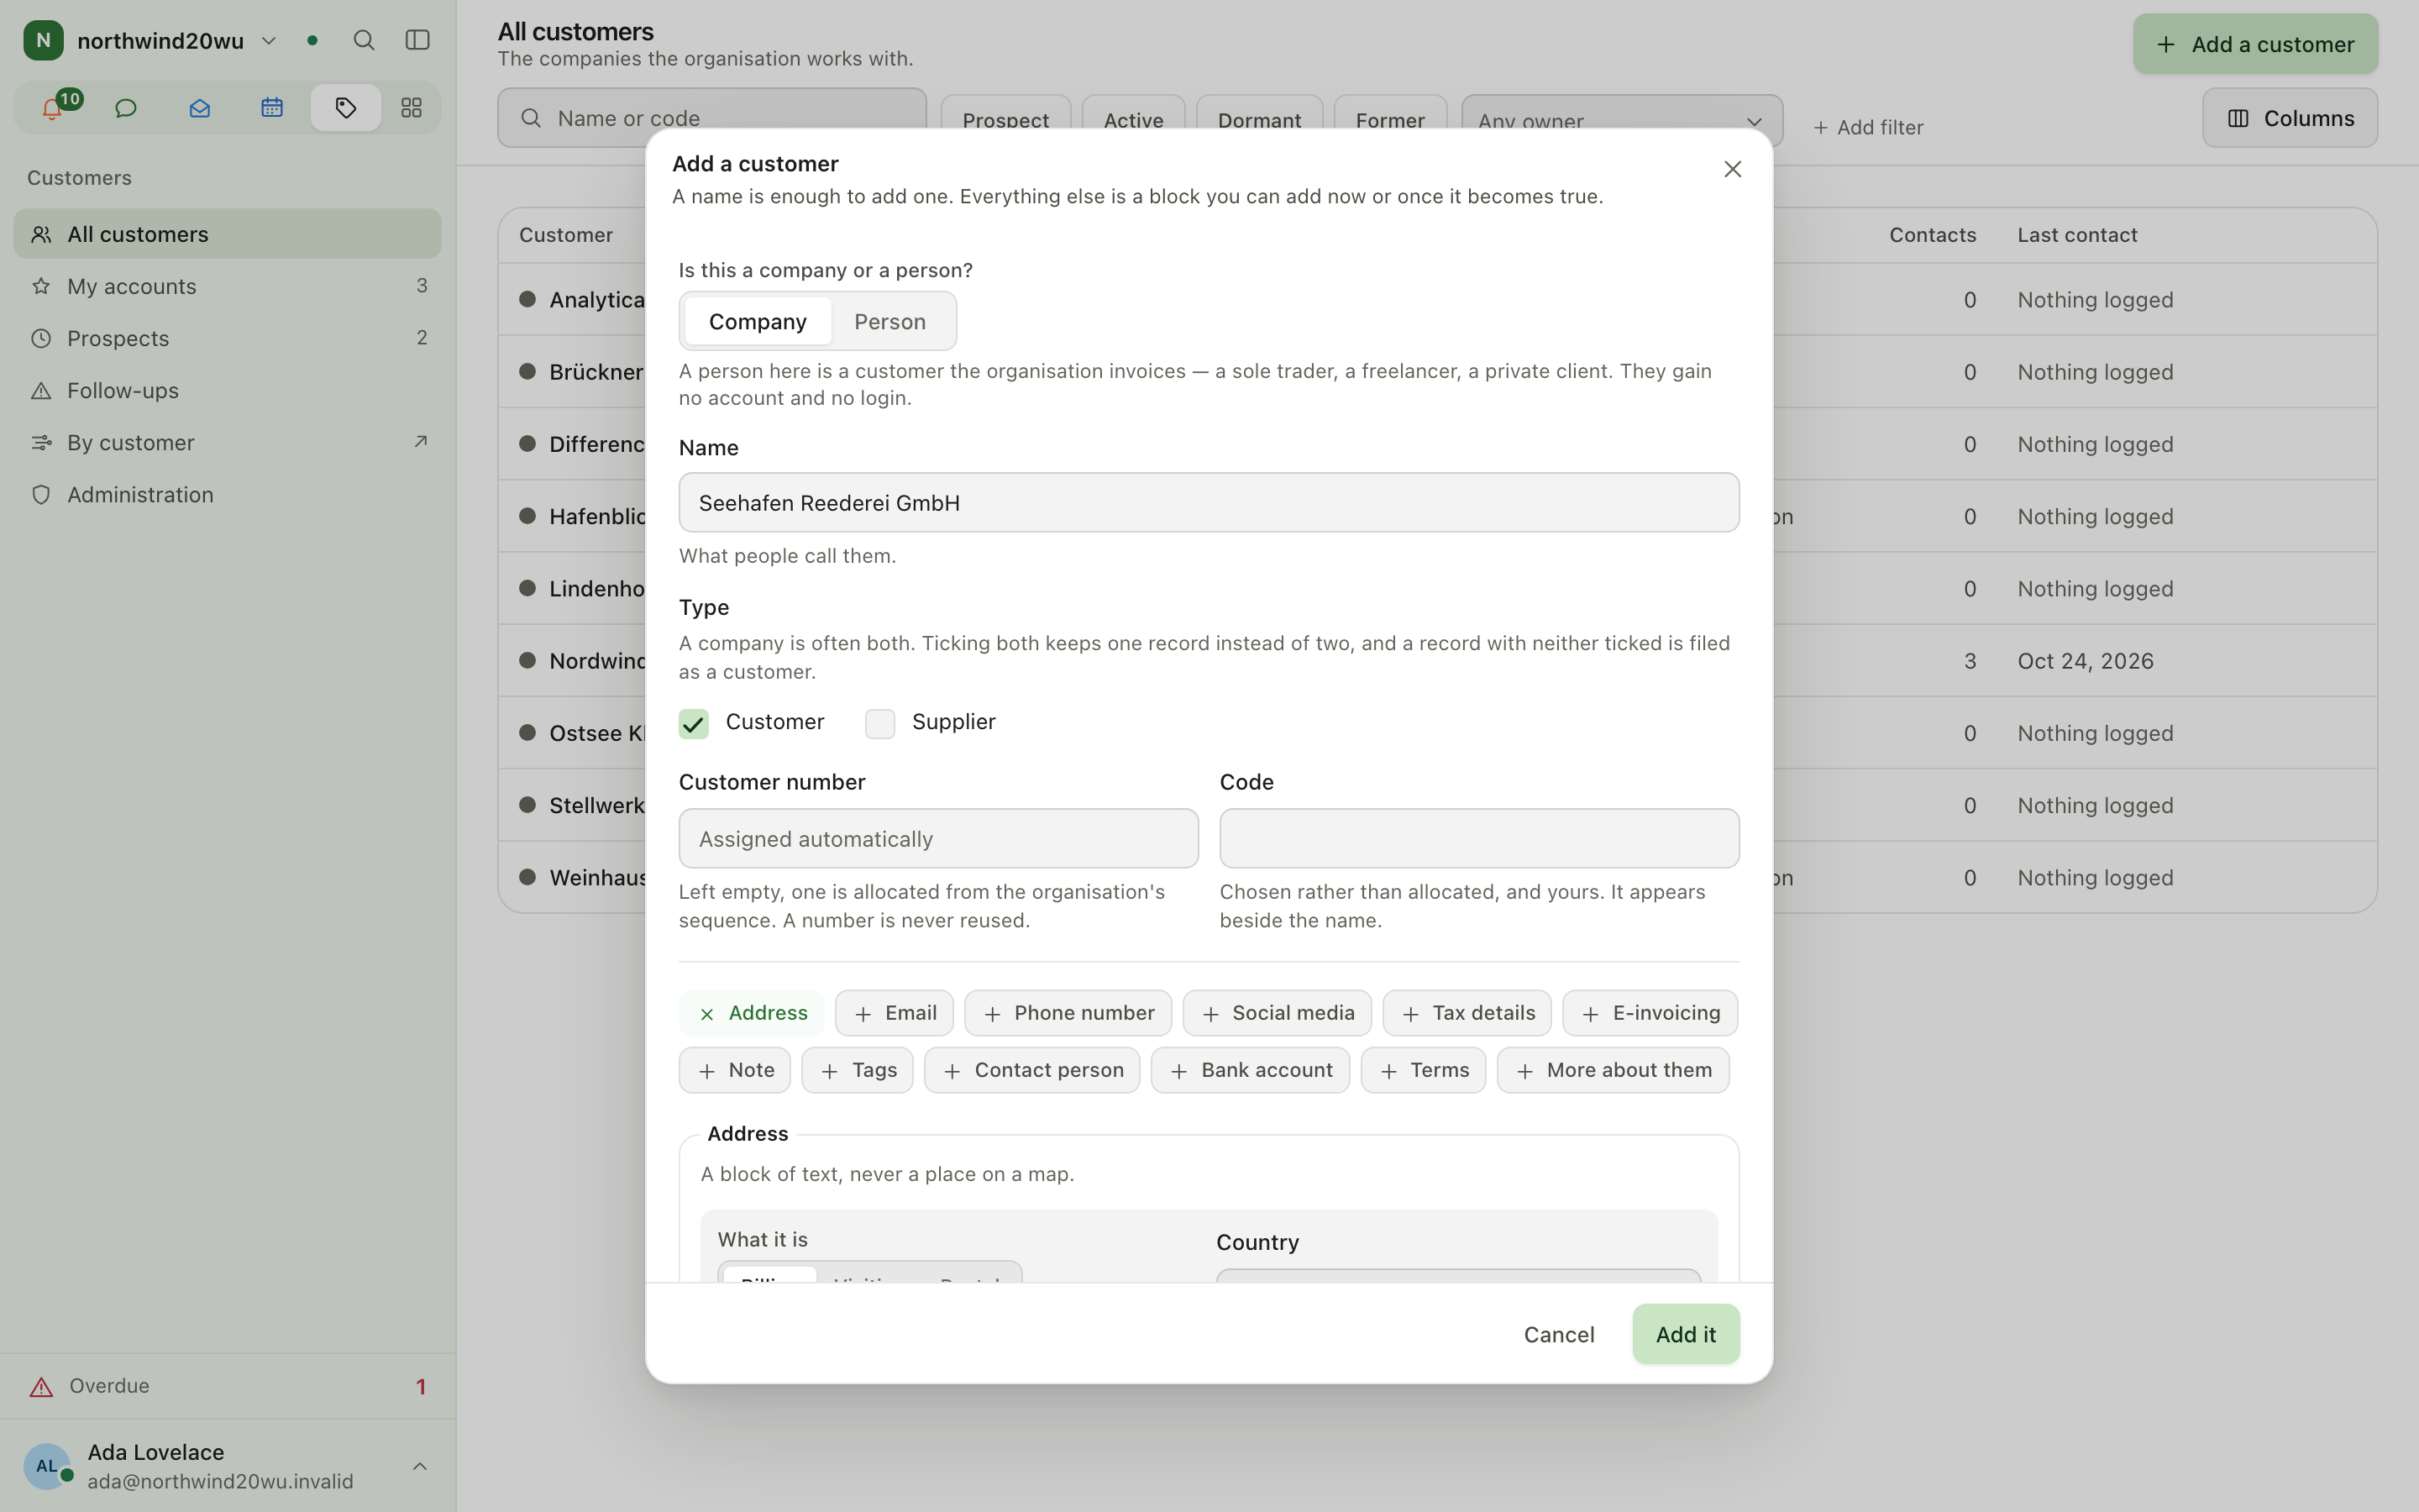
Task: Open the Administration shield item
Action: 227,495
